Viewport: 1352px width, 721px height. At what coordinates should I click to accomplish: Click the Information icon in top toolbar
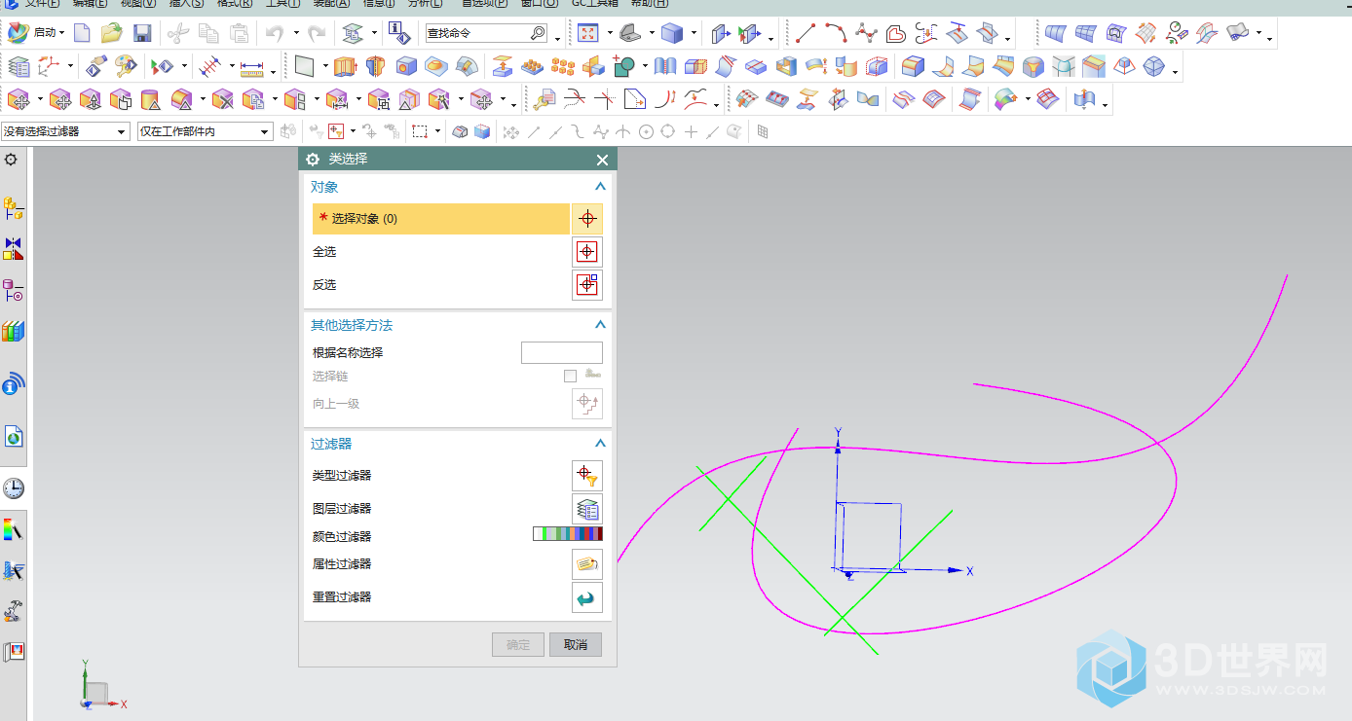(x=399, y=33)
